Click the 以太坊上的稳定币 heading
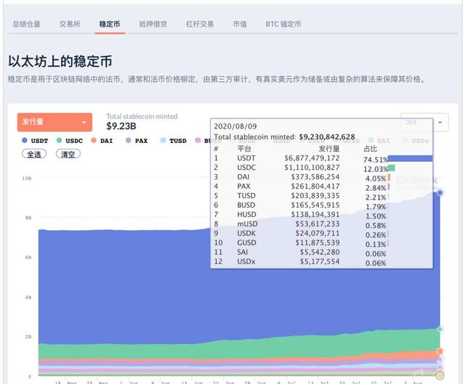 (x=60, y=61)
